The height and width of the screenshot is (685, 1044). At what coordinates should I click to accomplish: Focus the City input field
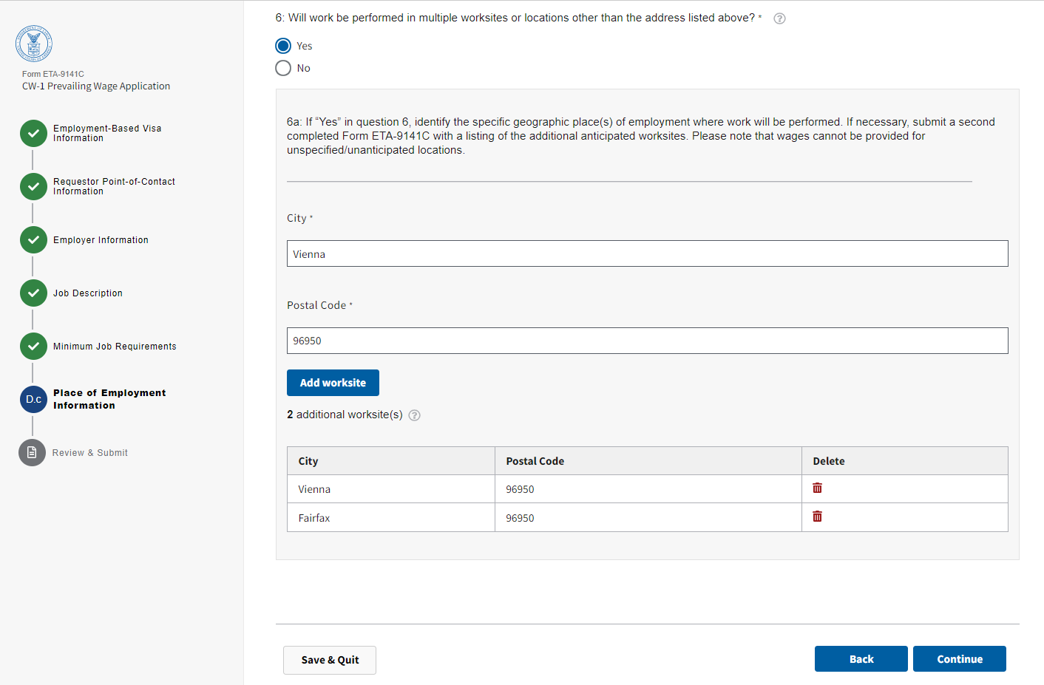(x=647, y=253)
